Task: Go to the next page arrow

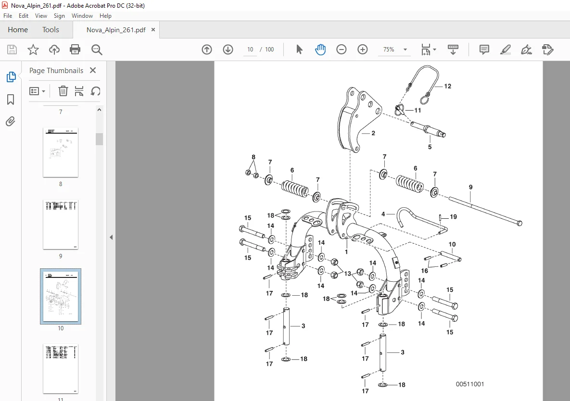Action: (228, 50)
